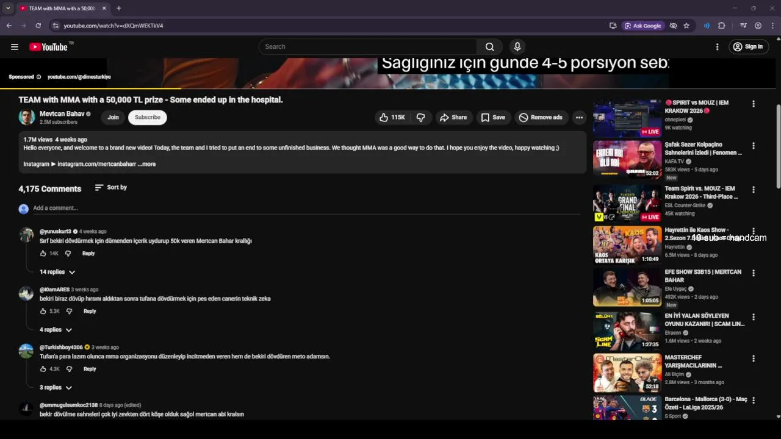Screen dimensions: 781x439
Task: Expand the 4 replies thread
Action: coord(56,330)
